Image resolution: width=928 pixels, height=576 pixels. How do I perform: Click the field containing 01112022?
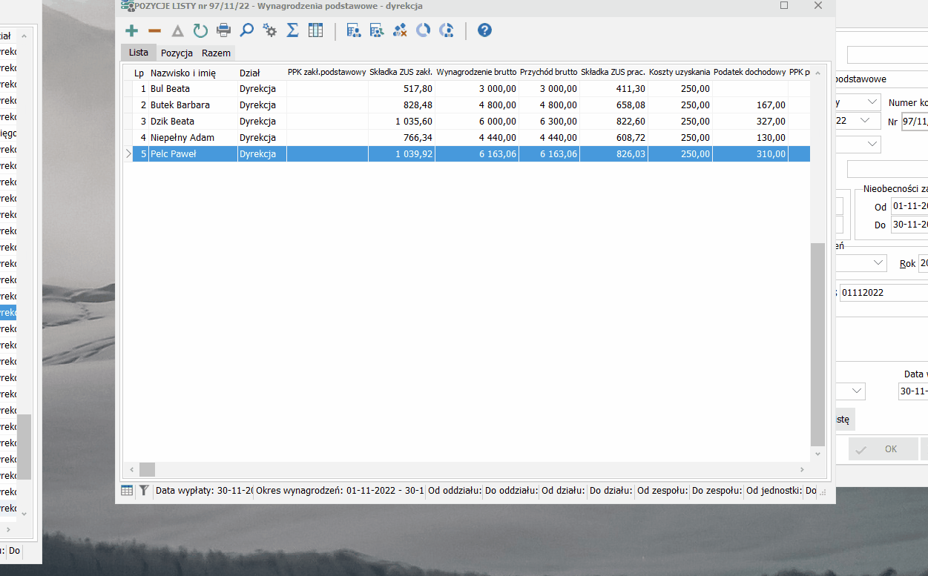[883, 293]
